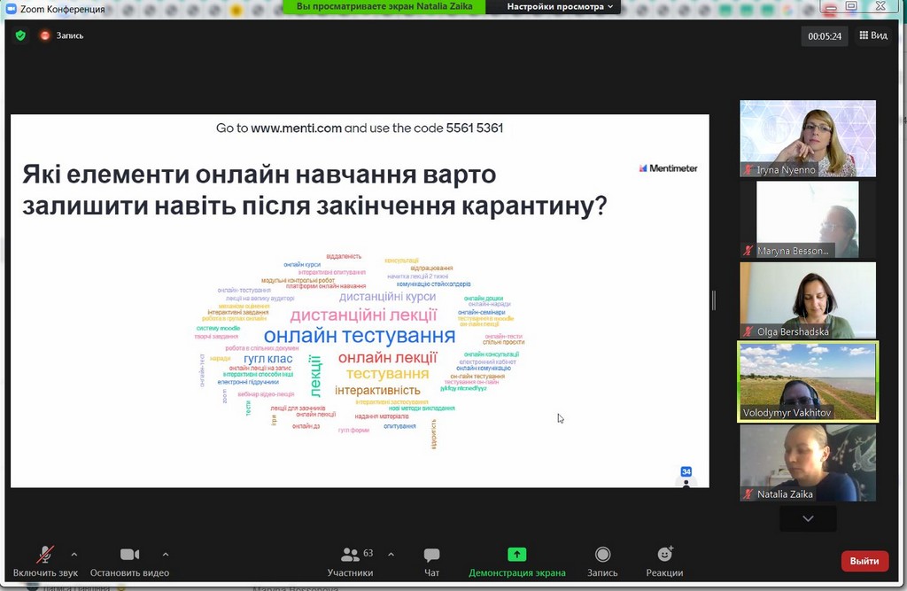This screenshot has height=591, width=907.
Task: Expand participants options arrow
Action: point(391,555)
